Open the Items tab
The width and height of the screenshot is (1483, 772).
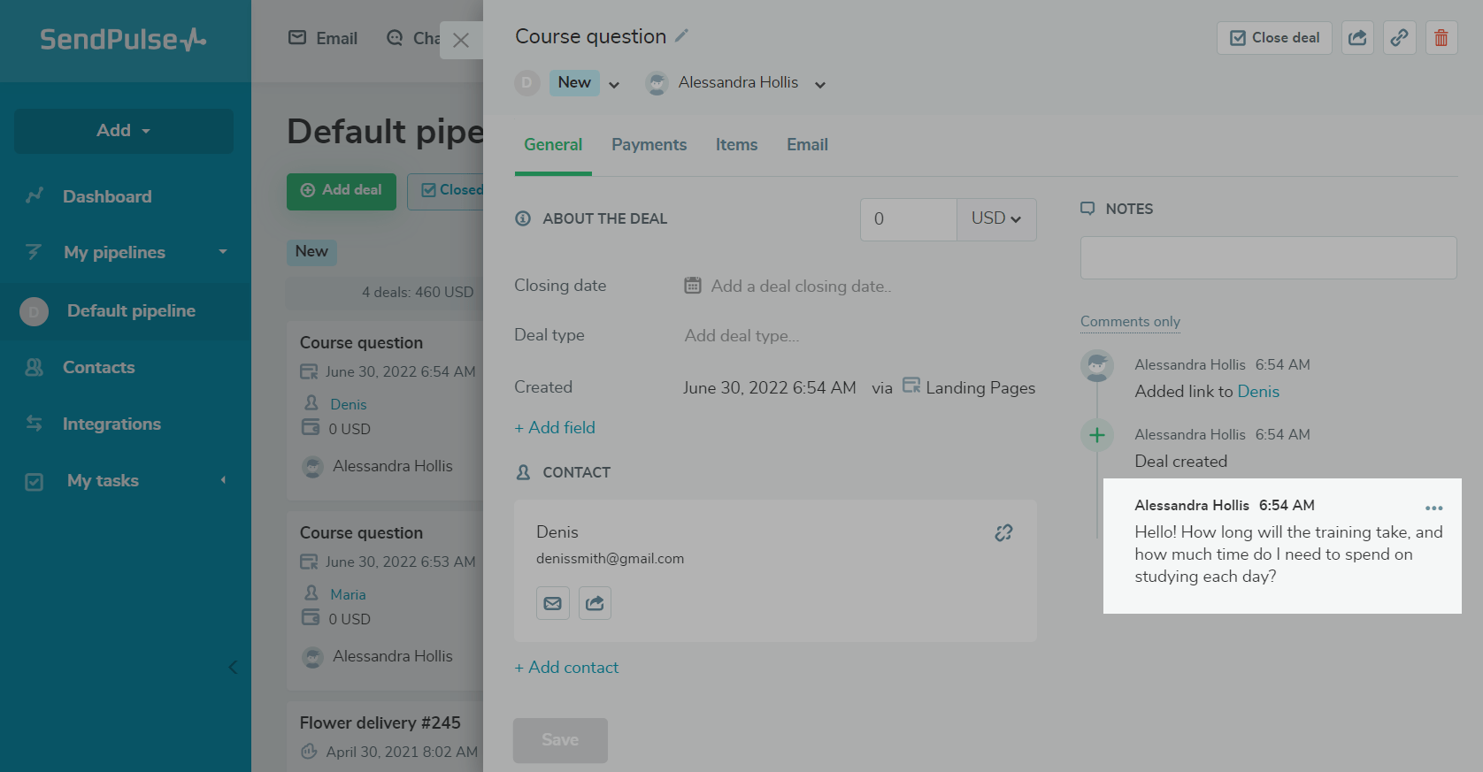[736, 144]
